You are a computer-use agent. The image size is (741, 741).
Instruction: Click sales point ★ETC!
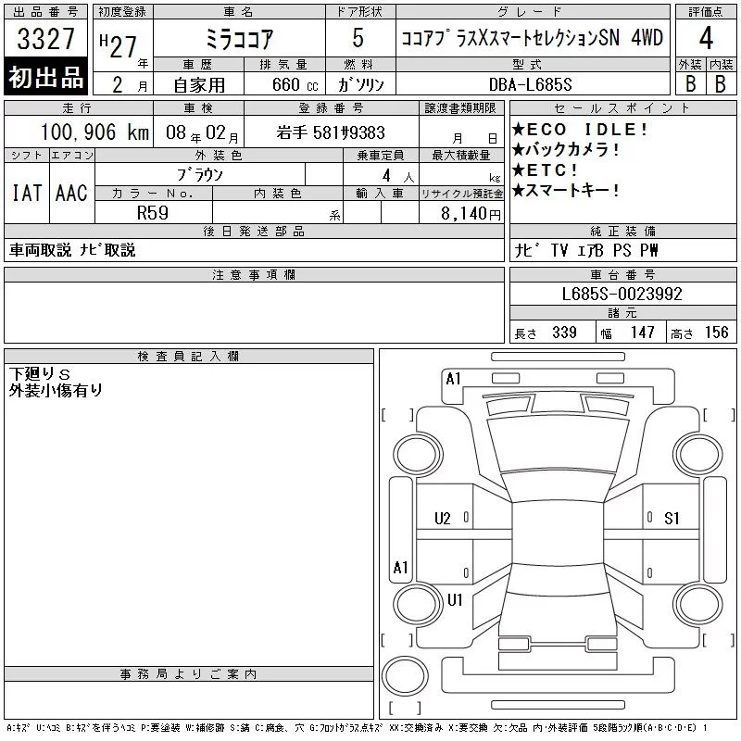click(545, 170)
